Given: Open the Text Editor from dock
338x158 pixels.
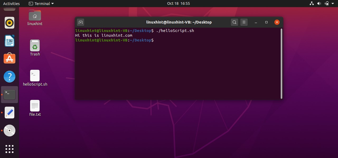Looking at the screenshot, I should pyautogui.click(x=10, y=113).
